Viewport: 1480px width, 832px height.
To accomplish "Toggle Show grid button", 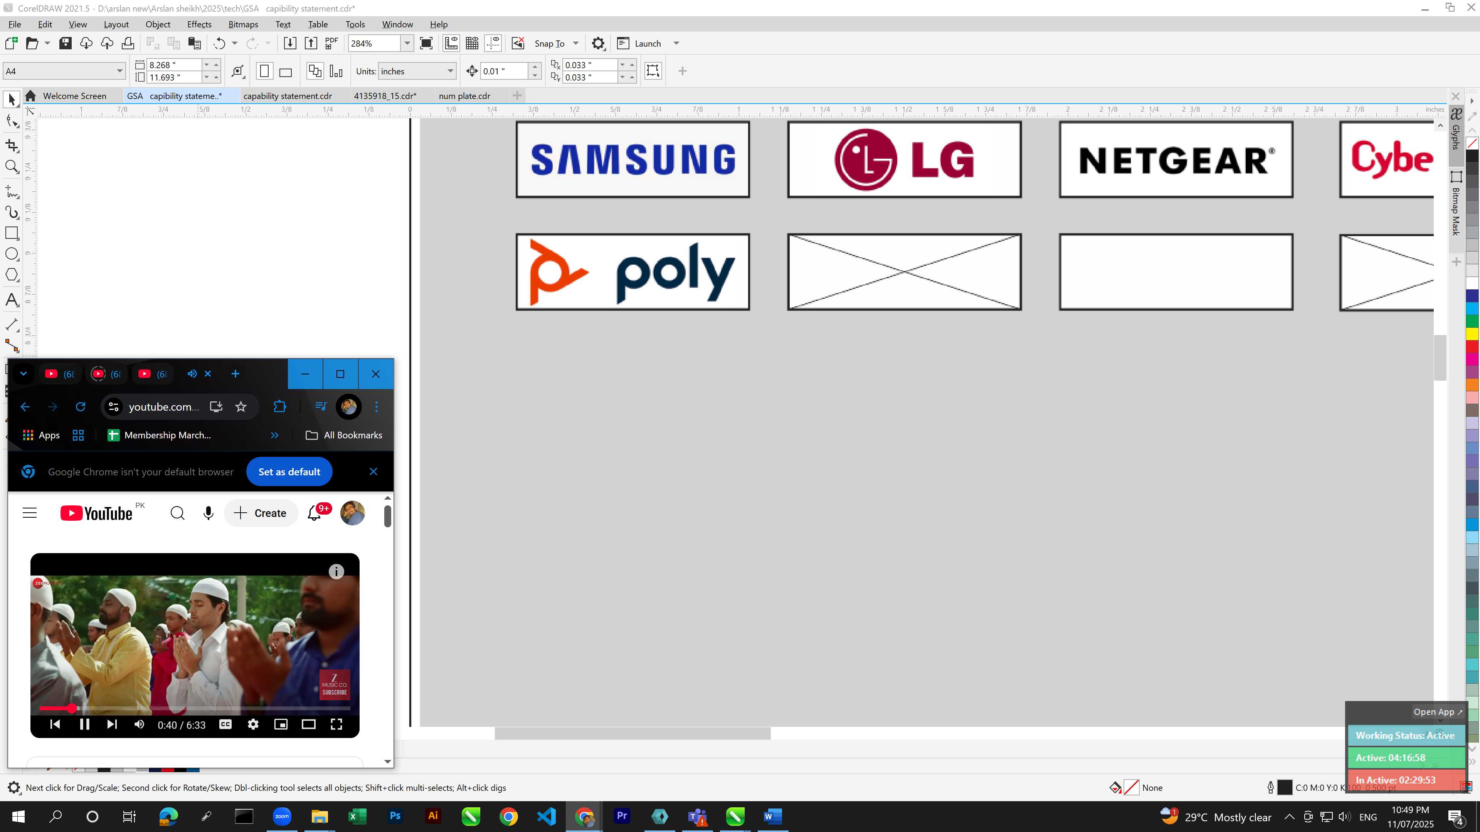I will pos(472,43).
